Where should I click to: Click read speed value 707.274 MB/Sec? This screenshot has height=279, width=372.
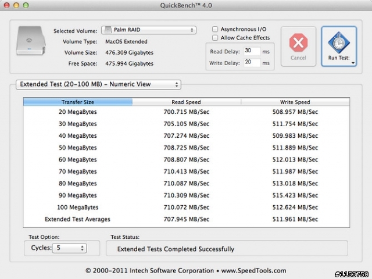[187, 135]
